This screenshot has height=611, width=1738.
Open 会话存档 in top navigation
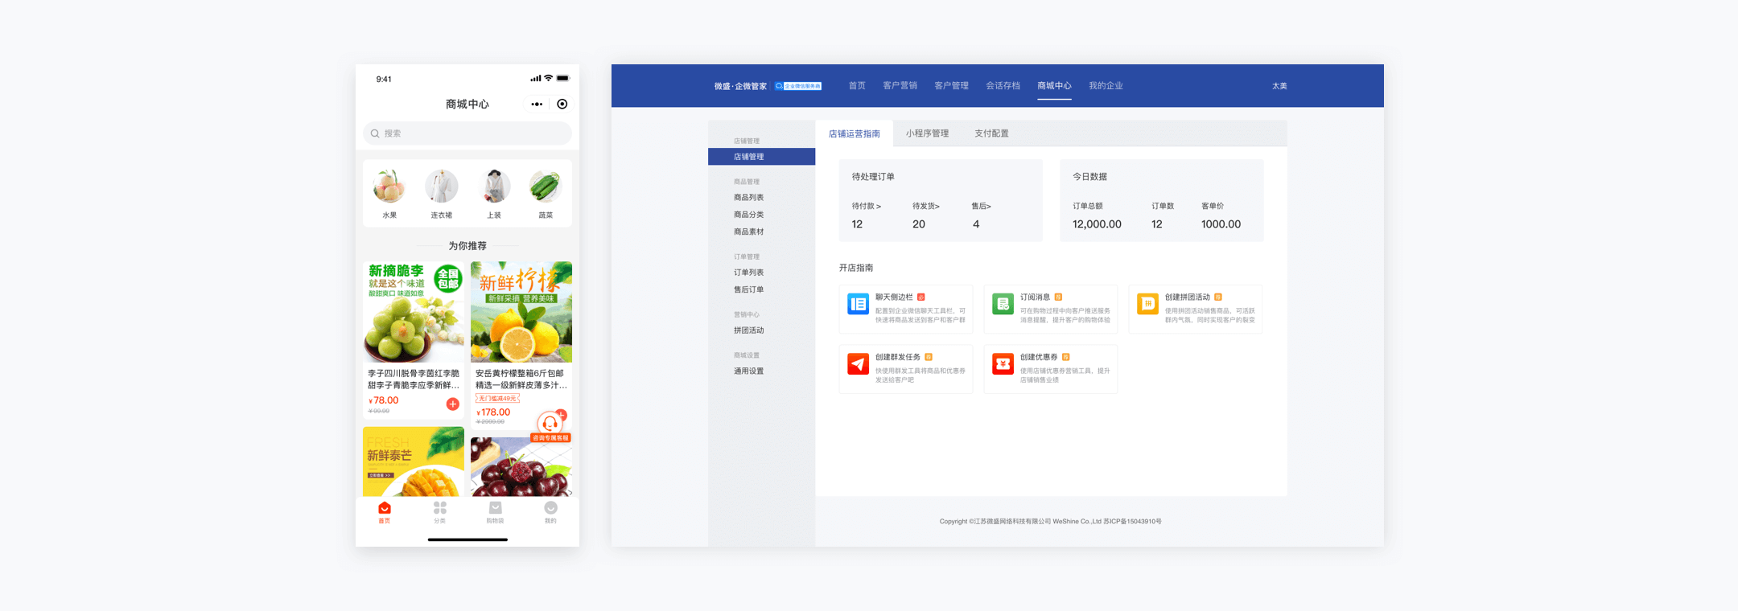pyautogui.click(x=1003, y=85)
